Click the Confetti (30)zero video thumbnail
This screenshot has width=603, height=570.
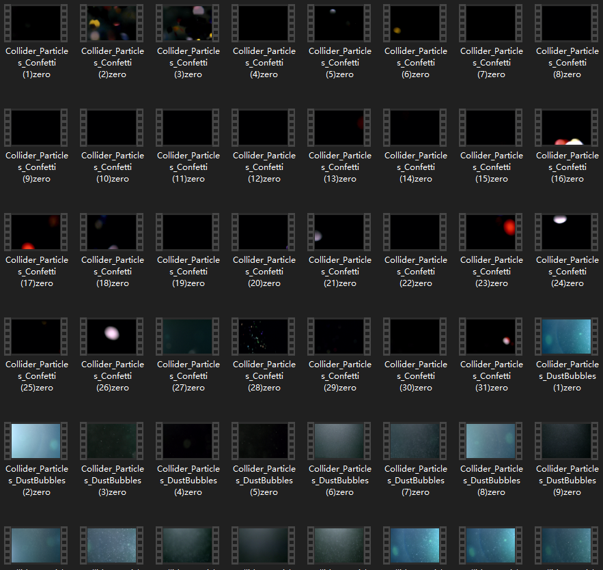point(415,337)
